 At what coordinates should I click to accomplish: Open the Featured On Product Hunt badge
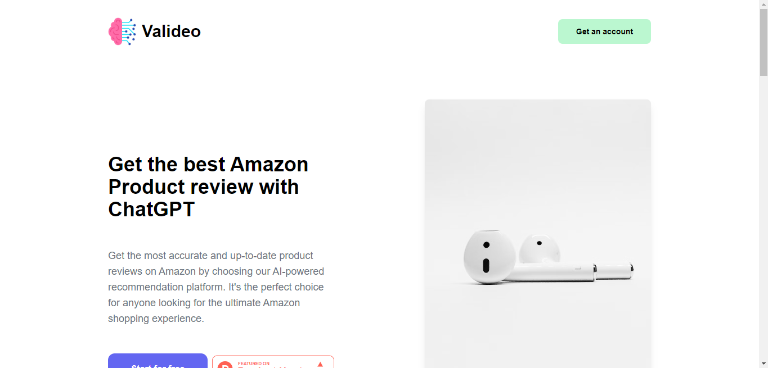(273, 362)
